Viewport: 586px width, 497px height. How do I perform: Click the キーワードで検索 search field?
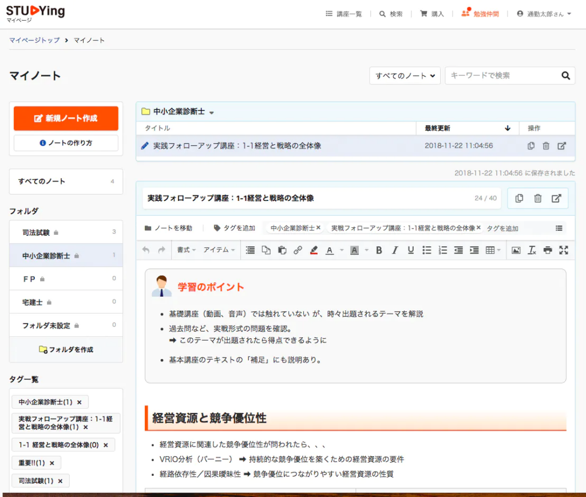click(501, 76)
